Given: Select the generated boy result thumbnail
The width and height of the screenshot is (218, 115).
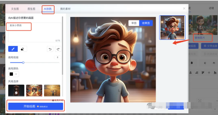Looking at the screenshot, I should (172, 28).
